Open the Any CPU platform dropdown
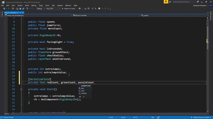 (x=53, y=9)
